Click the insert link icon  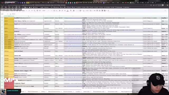pos(95,11)
